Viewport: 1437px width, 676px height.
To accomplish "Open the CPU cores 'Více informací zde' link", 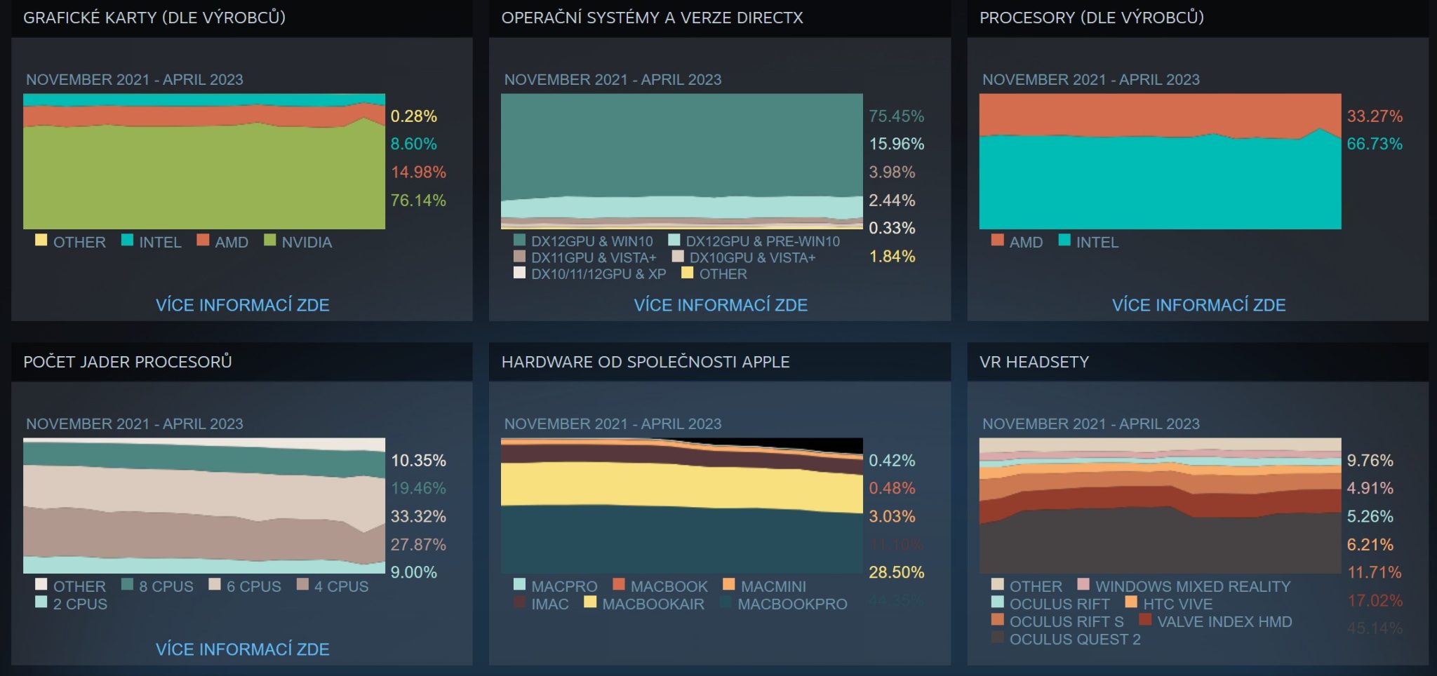I will [x=242, y=649].
